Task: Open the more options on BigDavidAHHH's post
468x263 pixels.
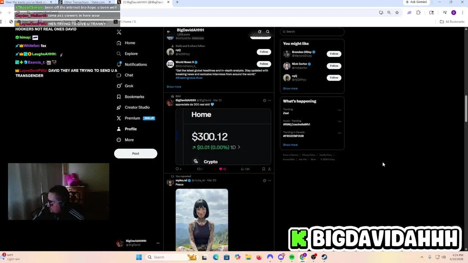Action: coord(269,100)
